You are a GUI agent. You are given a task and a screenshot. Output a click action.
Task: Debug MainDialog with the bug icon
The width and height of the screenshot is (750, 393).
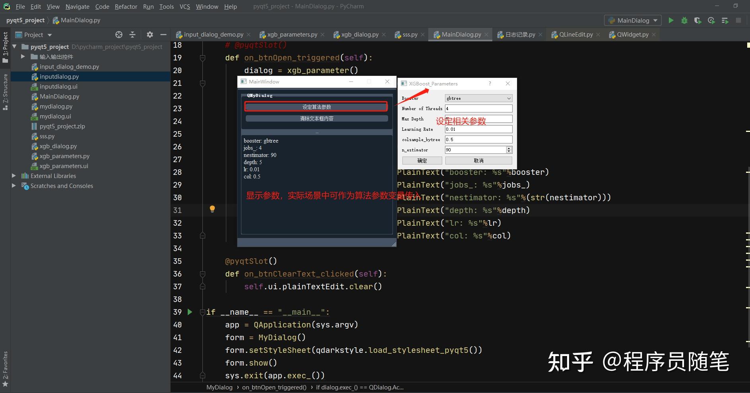pyautogui.click(x=684, y=20)
